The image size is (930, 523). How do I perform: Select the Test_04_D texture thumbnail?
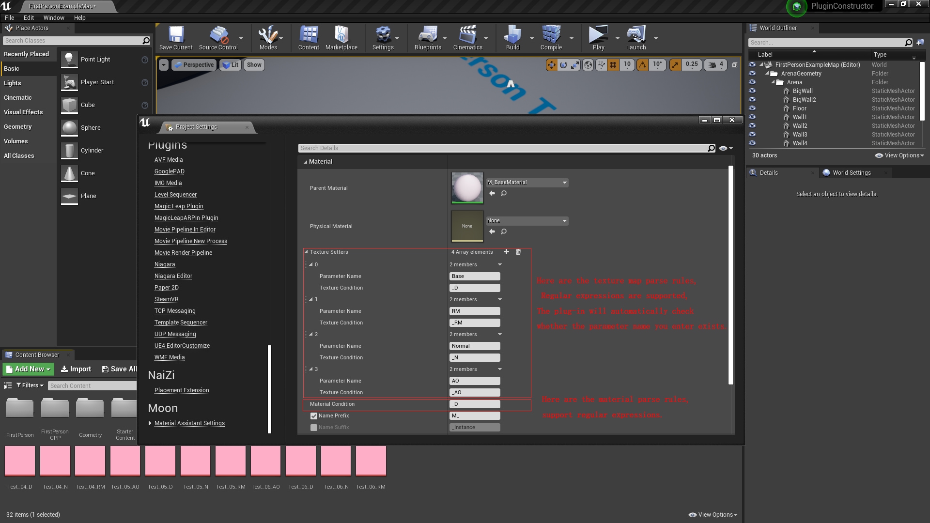[19, 460]
